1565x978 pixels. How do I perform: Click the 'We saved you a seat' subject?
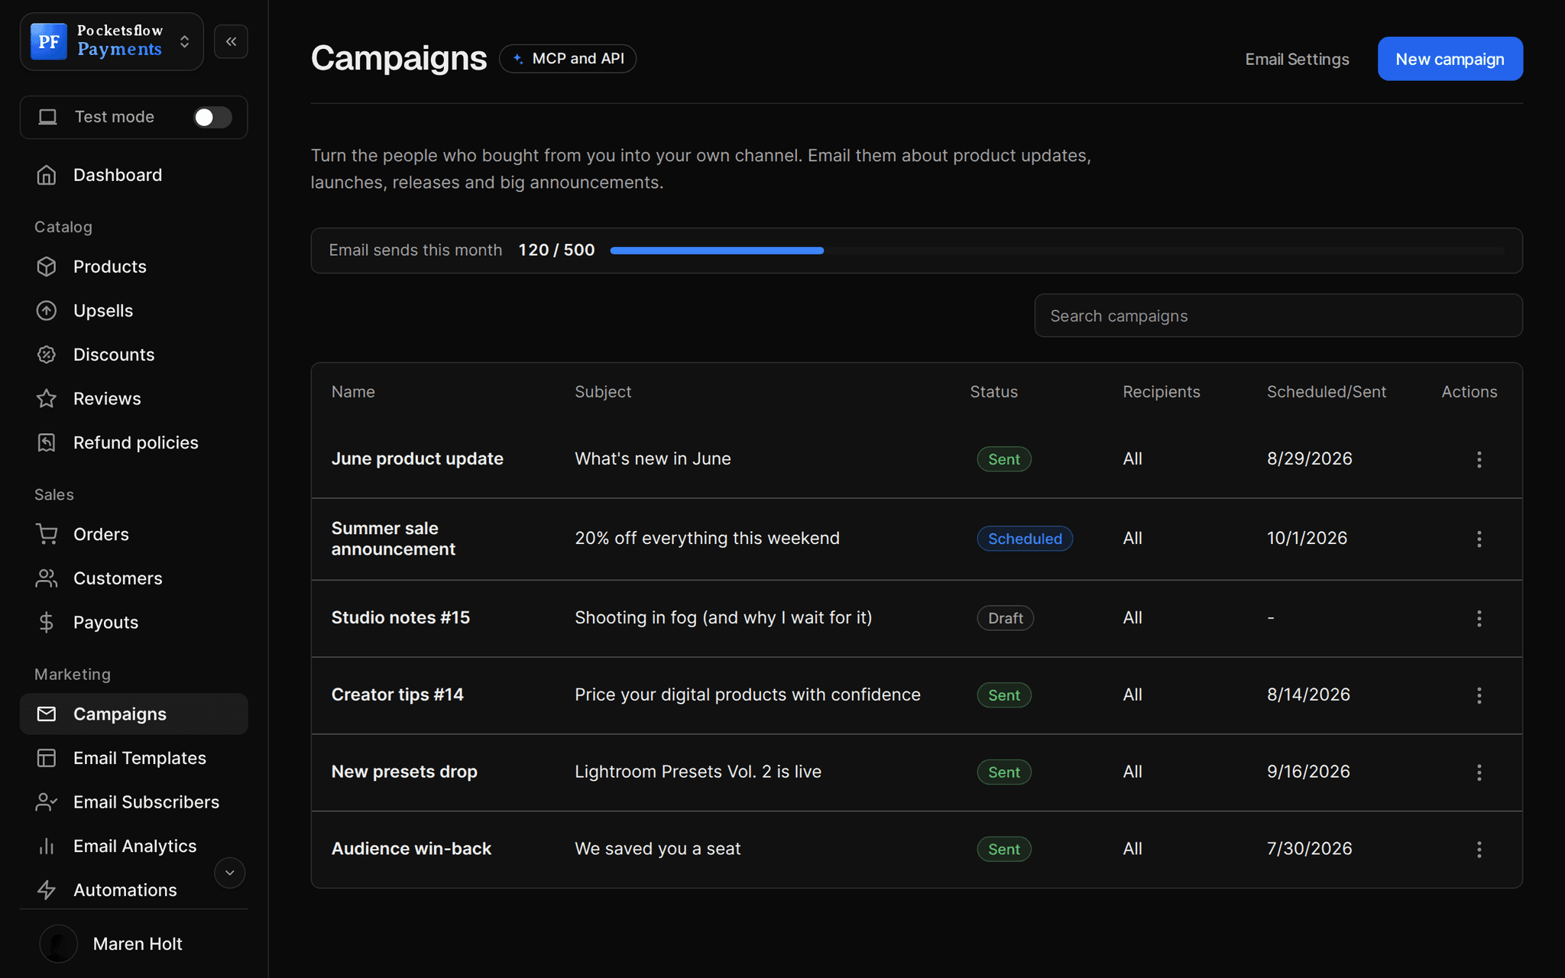click(x=657, y=849)
